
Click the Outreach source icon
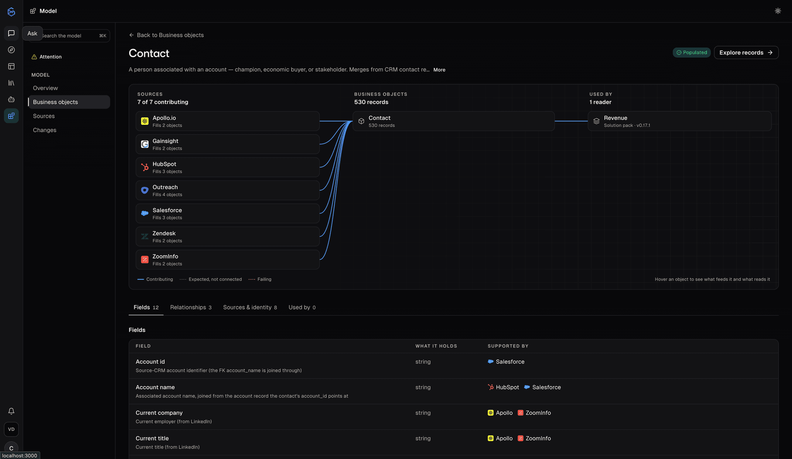pyautogui.click(x=145, y=190)
